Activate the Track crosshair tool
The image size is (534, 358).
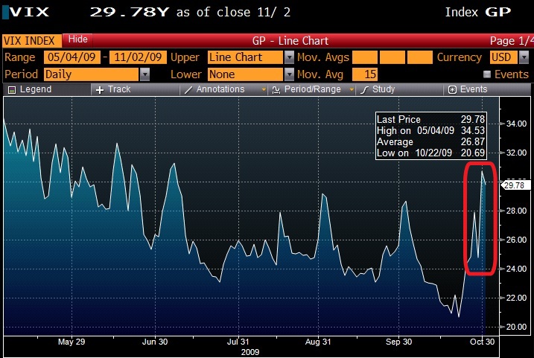(100, 89)
